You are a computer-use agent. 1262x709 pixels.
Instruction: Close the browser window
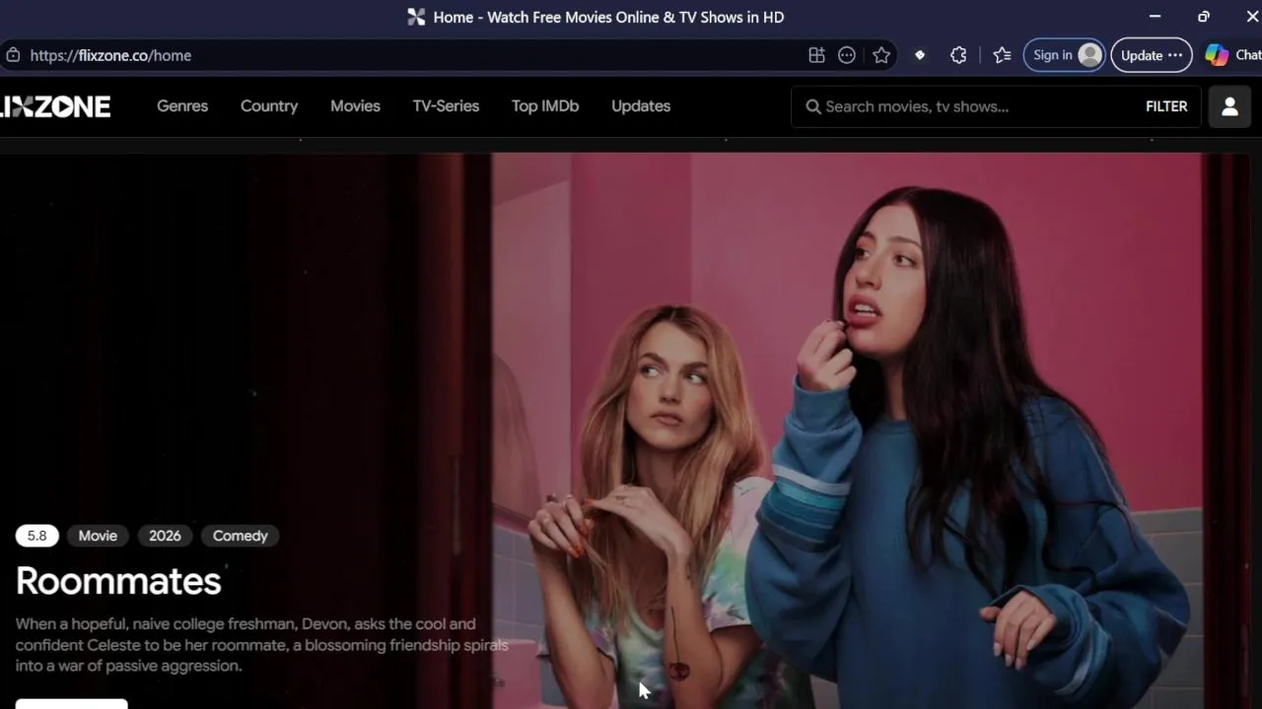click(1252, 17)
